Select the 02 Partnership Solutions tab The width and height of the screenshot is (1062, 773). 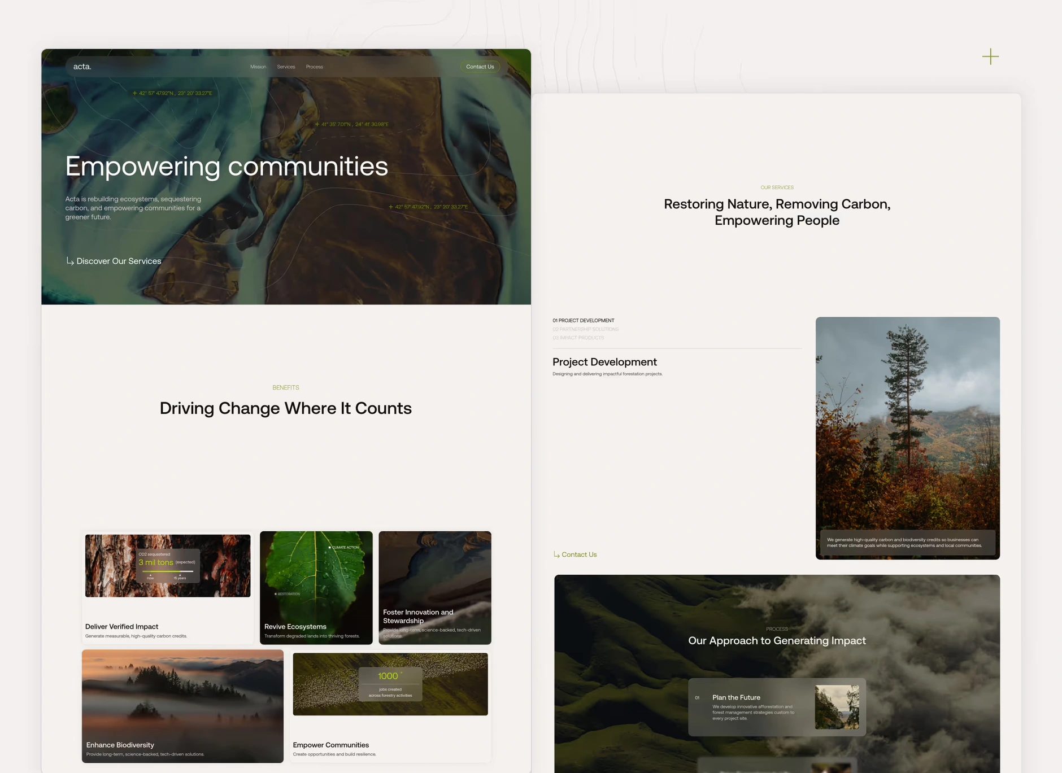click(586, 329)
